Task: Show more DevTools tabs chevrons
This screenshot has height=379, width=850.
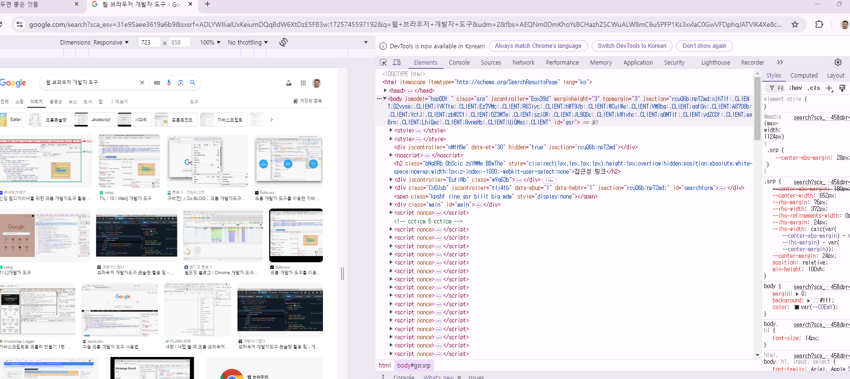Action: click(780, 62)
